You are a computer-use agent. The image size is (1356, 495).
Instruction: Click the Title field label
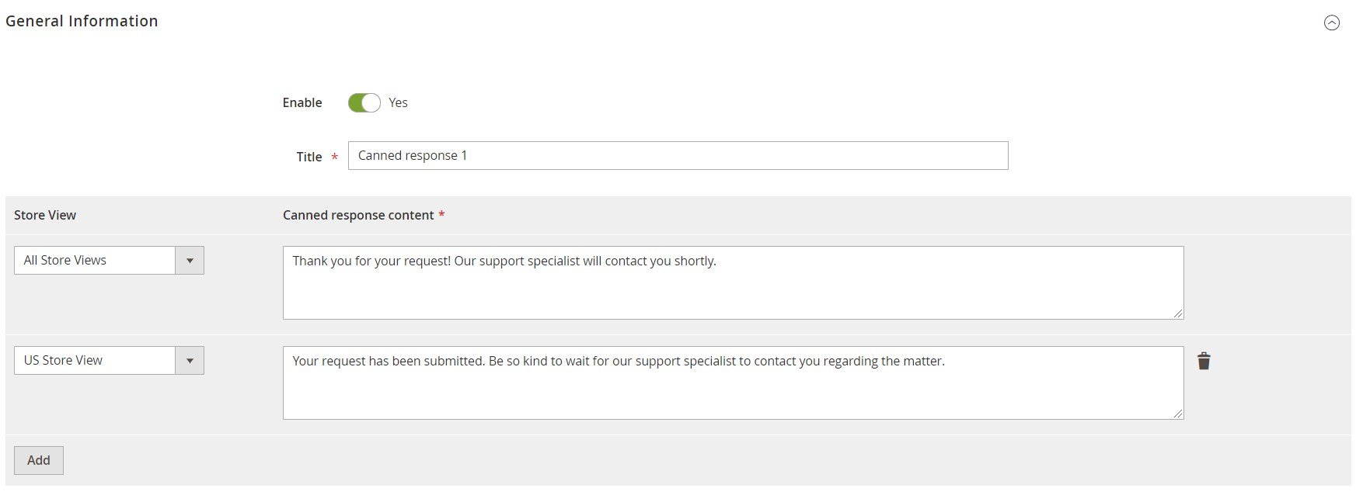click(308, 157)
